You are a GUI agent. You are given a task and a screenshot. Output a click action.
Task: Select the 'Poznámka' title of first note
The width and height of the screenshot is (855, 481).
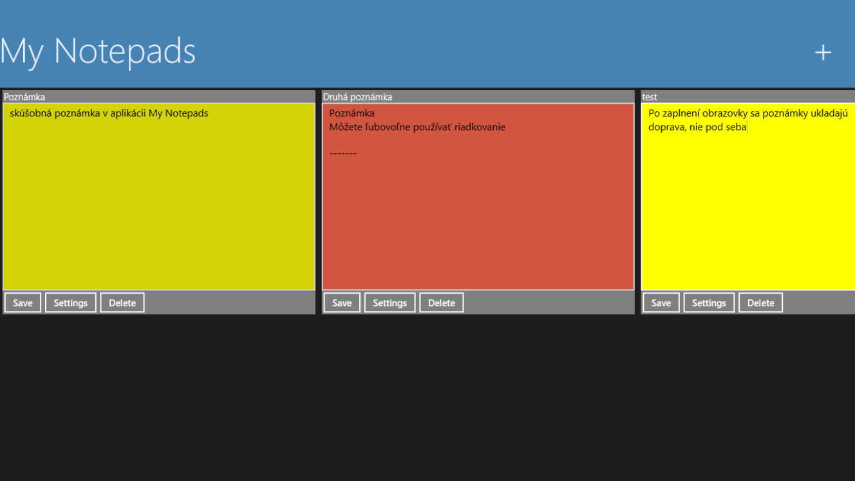click(24, 97)
